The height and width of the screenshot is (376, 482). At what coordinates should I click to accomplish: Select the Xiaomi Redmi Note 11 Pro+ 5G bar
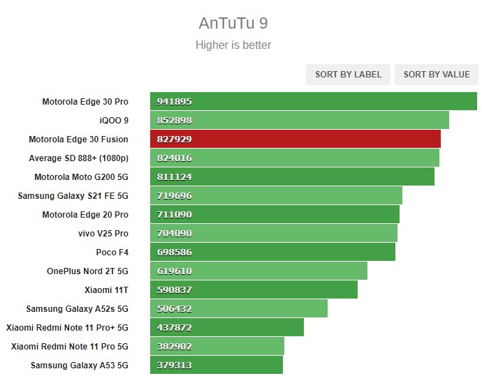tap(227, 327)
